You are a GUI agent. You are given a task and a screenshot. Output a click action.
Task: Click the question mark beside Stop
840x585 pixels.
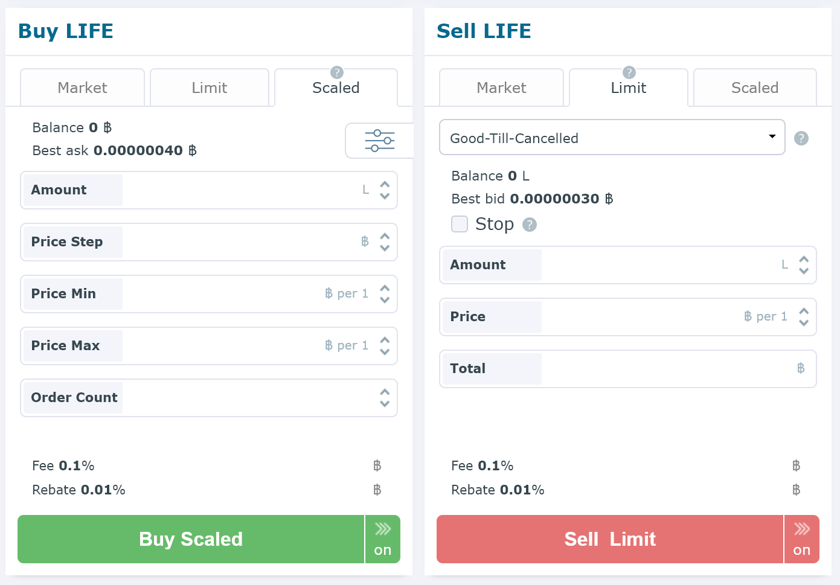[x=529, y=224]
